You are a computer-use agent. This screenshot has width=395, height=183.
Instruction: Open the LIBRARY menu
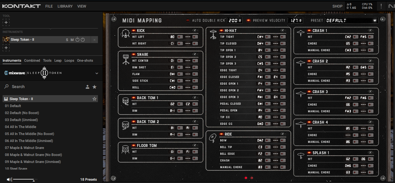[65, 6]
